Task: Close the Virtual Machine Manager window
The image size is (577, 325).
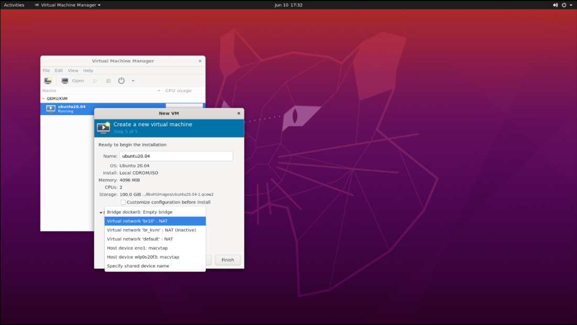Action: (x=200, y=61)
